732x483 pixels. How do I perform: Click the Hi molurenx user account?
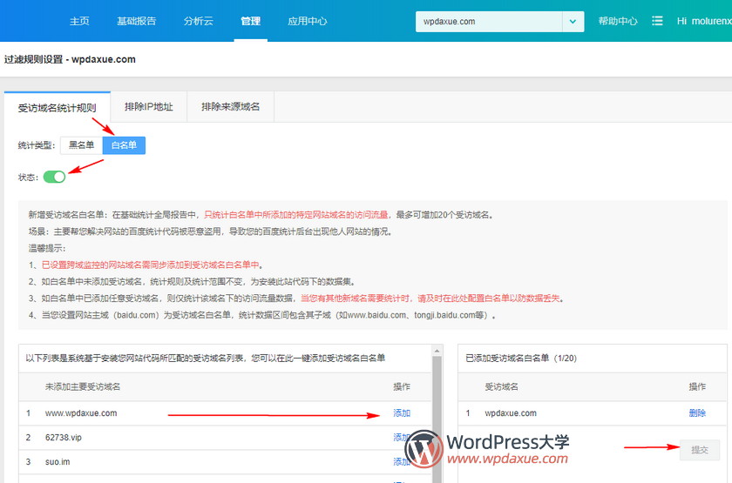point(704,21)
